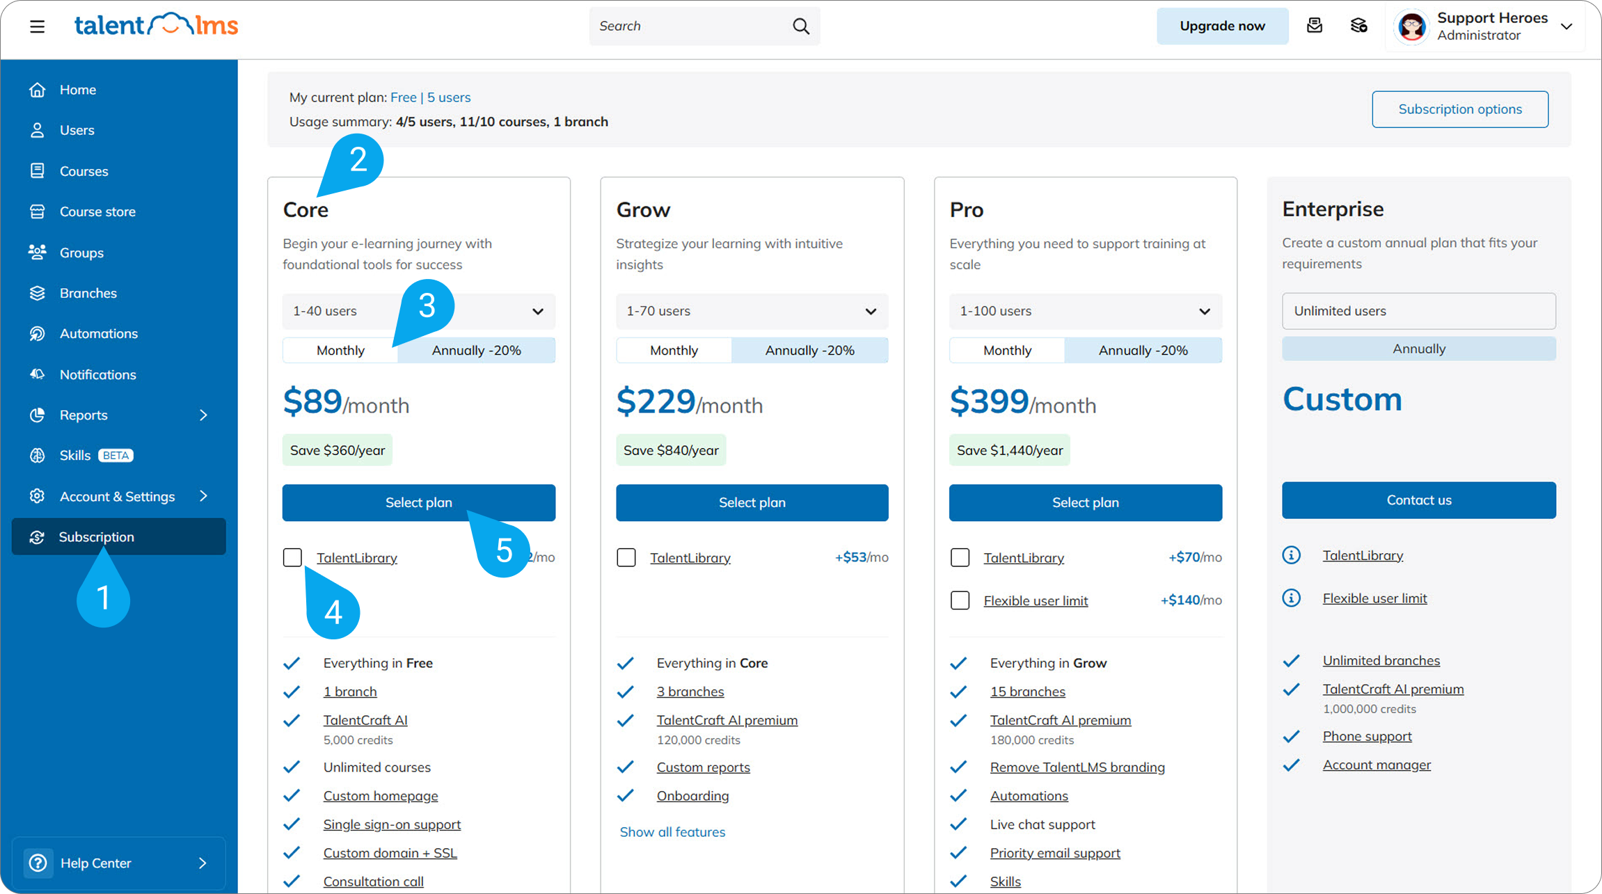Click the Account & Settings gear icon

click(37, 496)
